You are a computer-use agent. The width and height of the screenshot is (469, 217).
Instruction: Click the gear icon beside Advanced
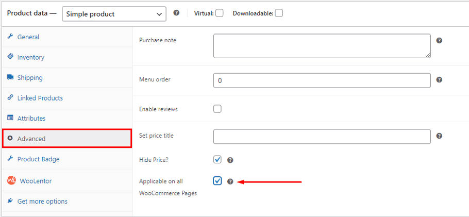pos(10,138)
